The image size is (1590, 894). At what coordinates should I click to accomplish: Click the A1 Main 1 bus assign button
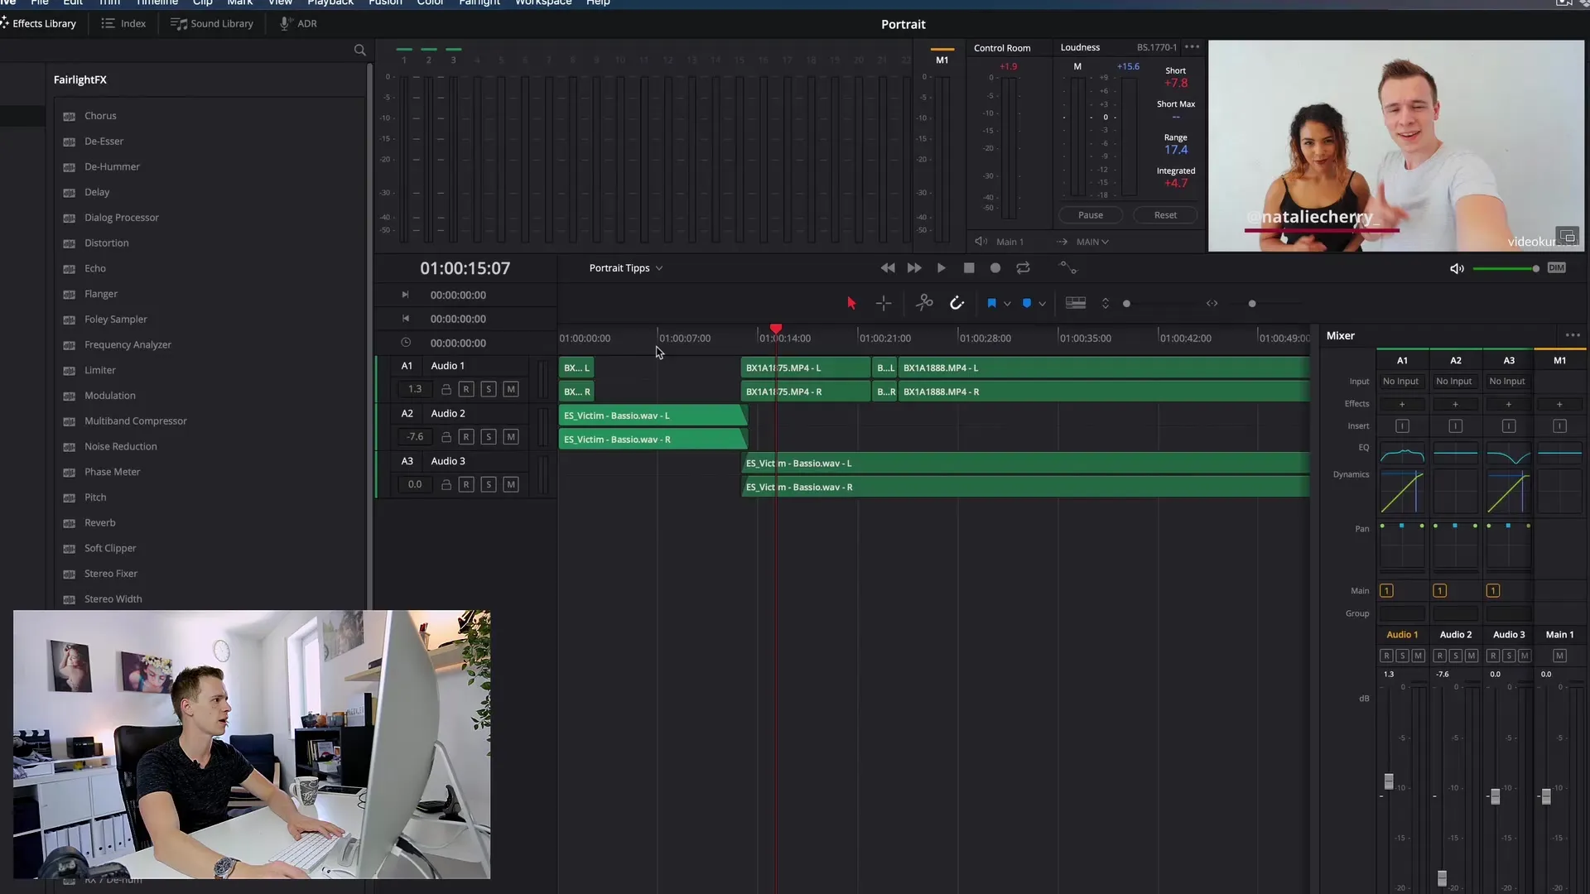click(x=1386, y=591)
